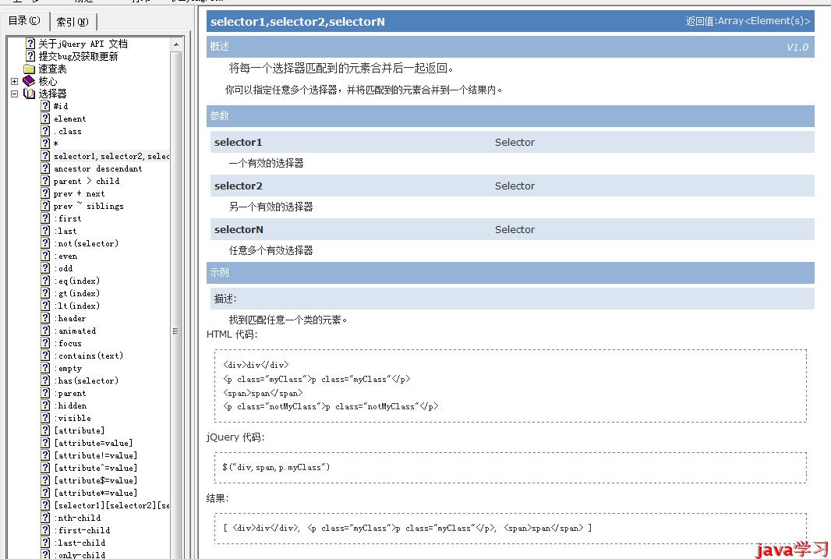Click the 示例 section header
The image size is (831, 559).
[x=510, y=272]
